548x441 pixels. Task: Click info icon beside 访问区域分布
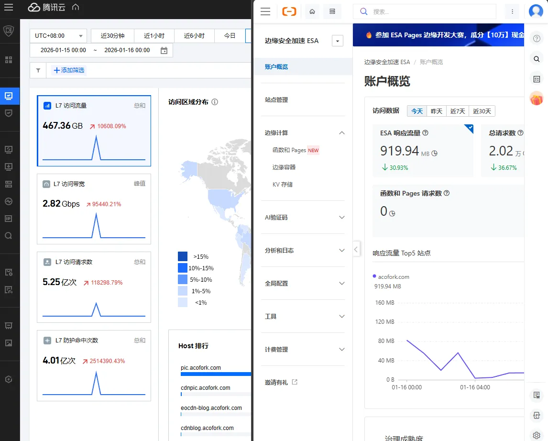(215, 102)
